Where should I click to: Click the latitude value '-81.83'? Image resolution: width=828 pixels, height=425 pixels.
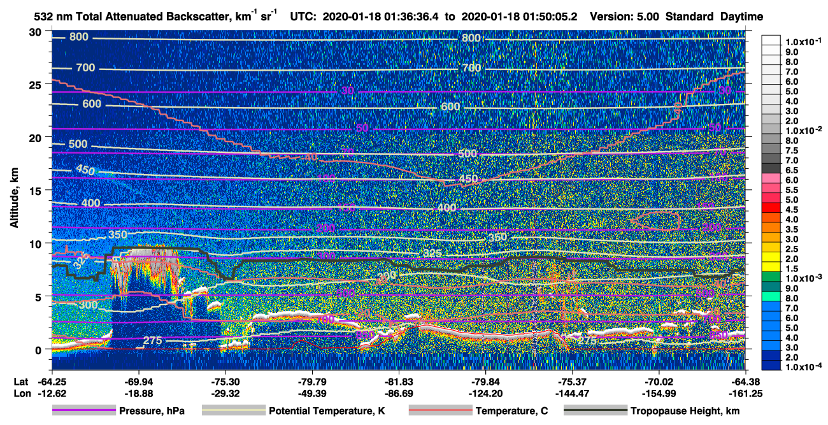(x=398, y=382)
